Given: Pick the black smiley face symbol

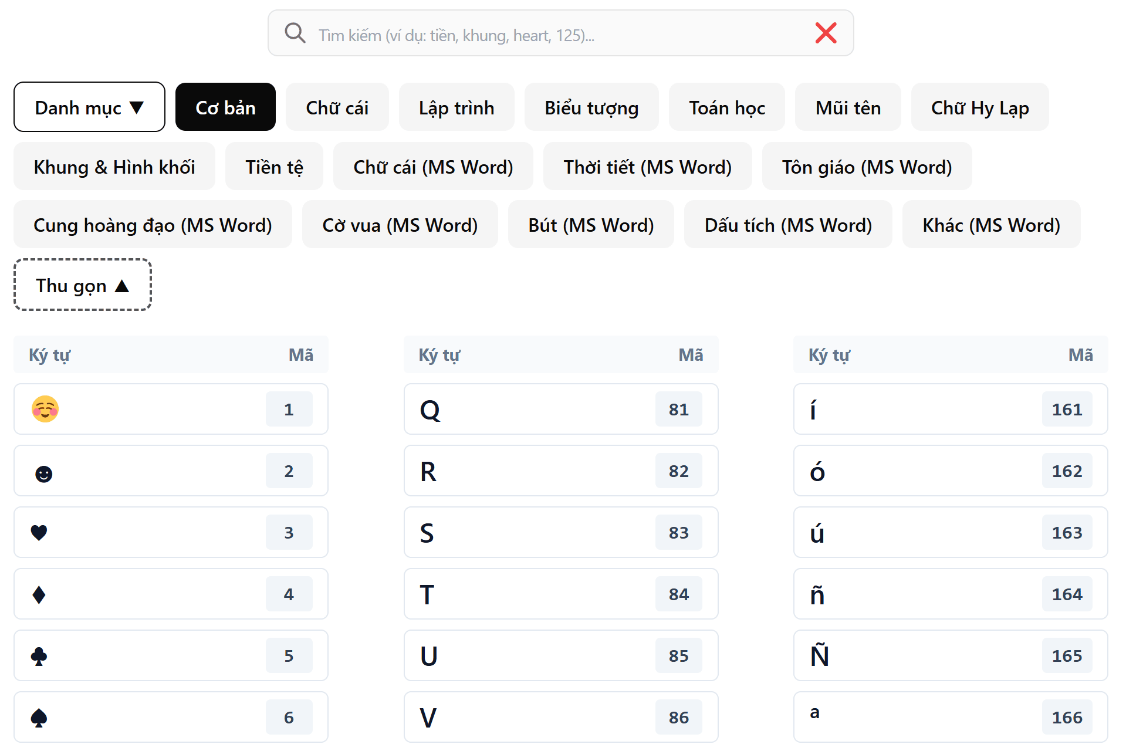Looking at the screenshot, I should [44, 473].
